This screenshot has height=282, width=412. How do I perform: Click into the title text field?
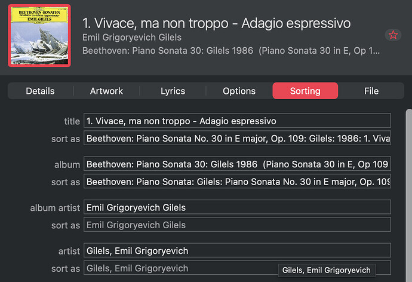[237, 121]
